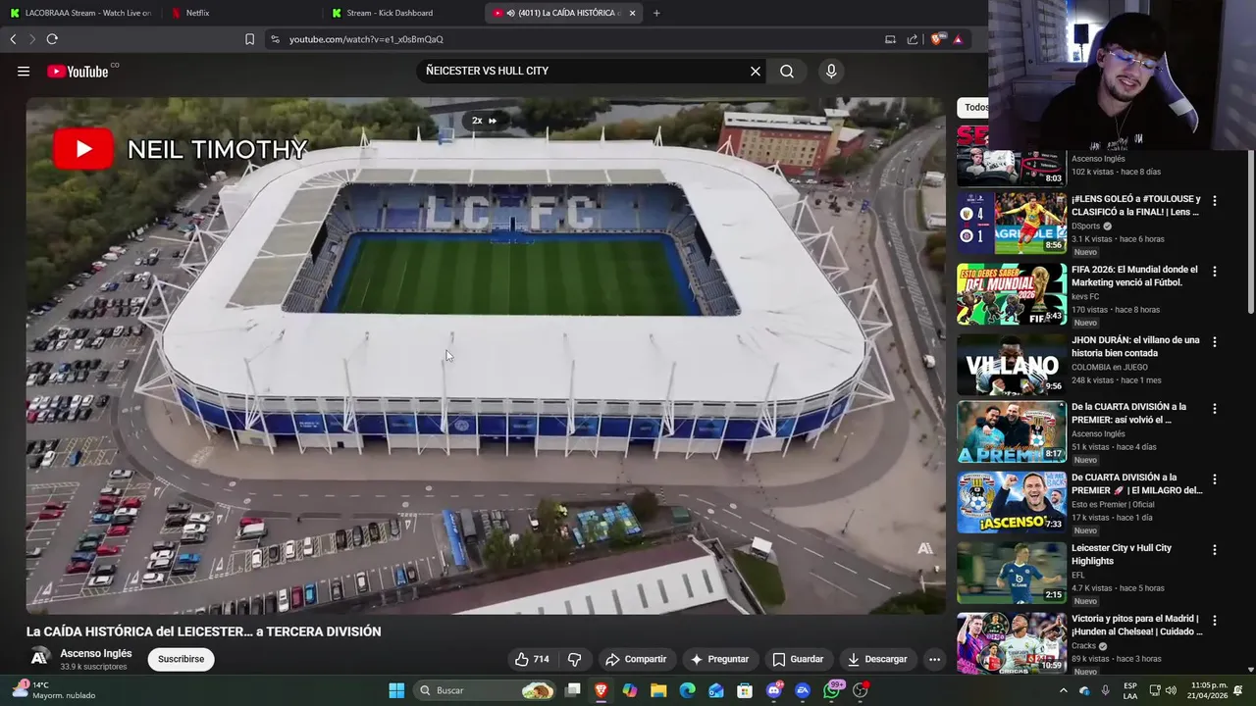
Task: Download video with Descargar button
Action: coord(877,659)
